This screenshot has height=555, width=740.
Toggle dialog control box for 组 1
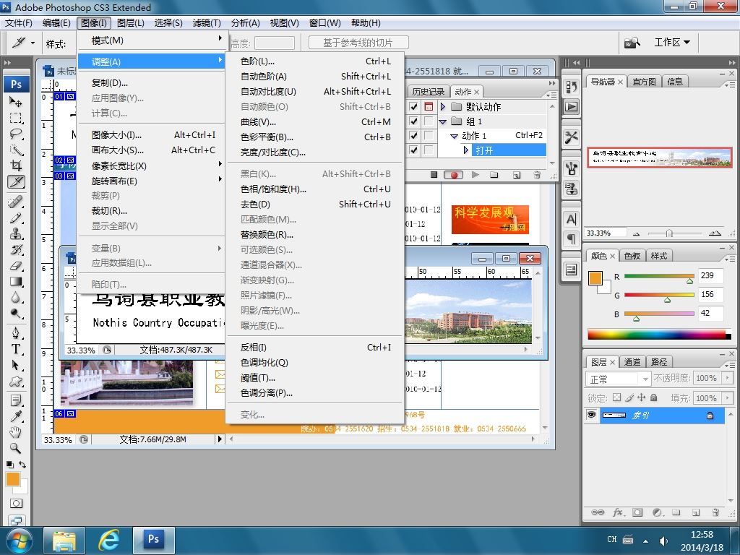[x=429, y=121]
